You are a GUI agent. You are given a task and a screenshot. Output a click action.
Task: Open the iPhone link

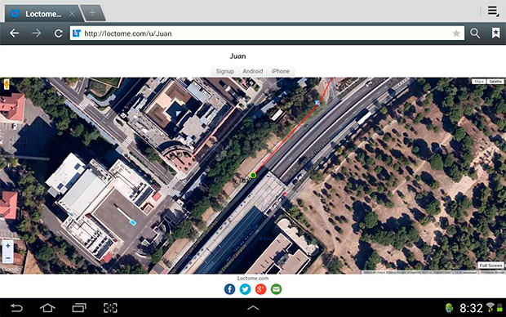tap(281, 71)
